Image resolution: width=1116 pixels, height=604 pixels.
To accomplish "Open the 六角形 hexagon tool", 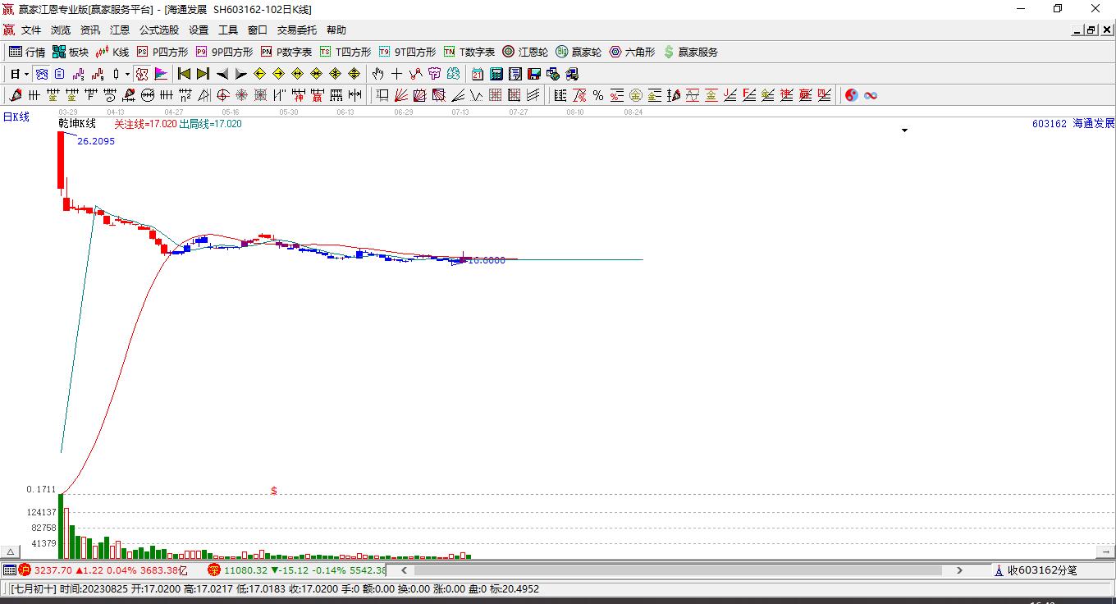I will [x=632, y=52].
